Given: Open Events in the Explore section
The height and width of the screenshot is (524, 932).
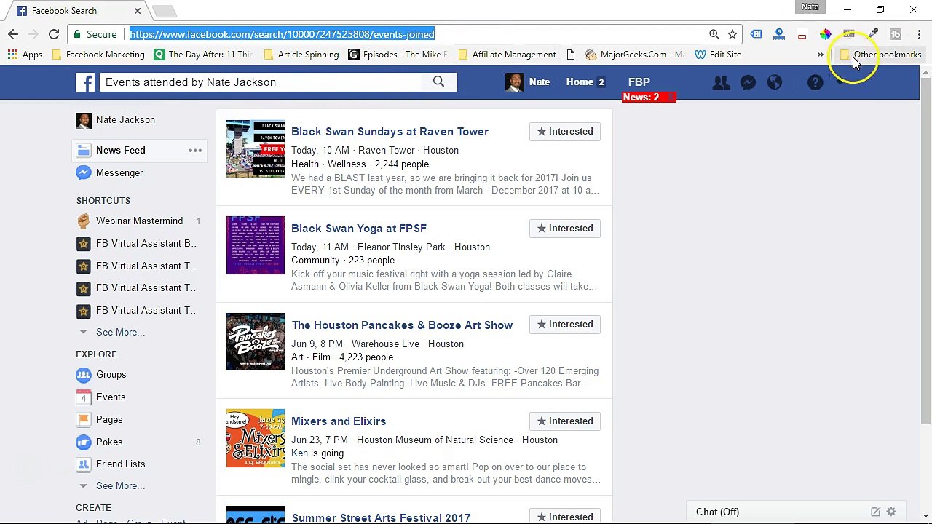Looking at the screenshot, I should tap(111, 397).
